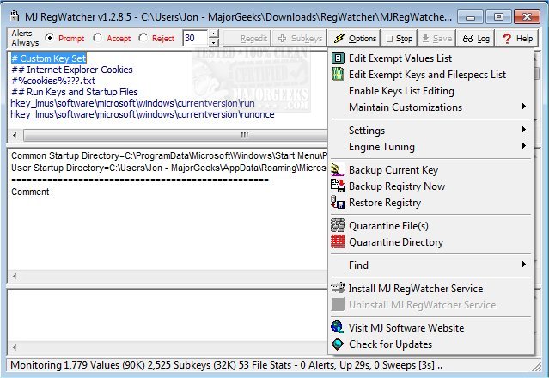This screenshot has height=378, width=549.
Task: Increase the interval value with up arrow
Action: pyautogui.click(x=214, y=34)
